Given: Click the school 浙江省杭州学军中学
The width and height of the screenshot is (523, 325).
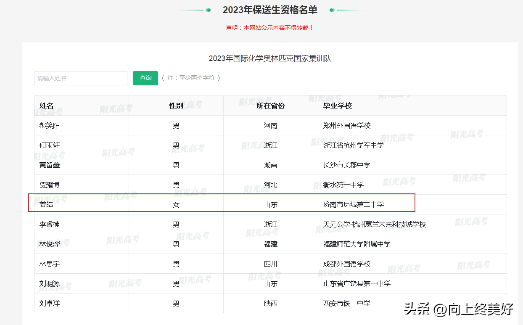Looking at the screenshot, I should pyautogui.click(x=353, y=145).
